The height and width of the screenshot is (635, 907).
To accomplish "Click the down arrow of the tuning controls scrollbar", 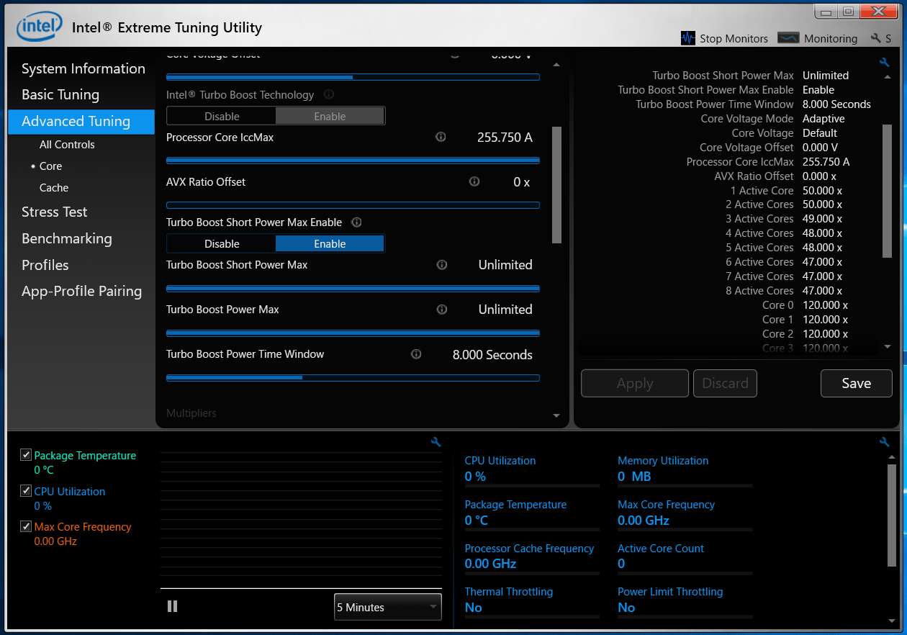I will click(556, 415).
